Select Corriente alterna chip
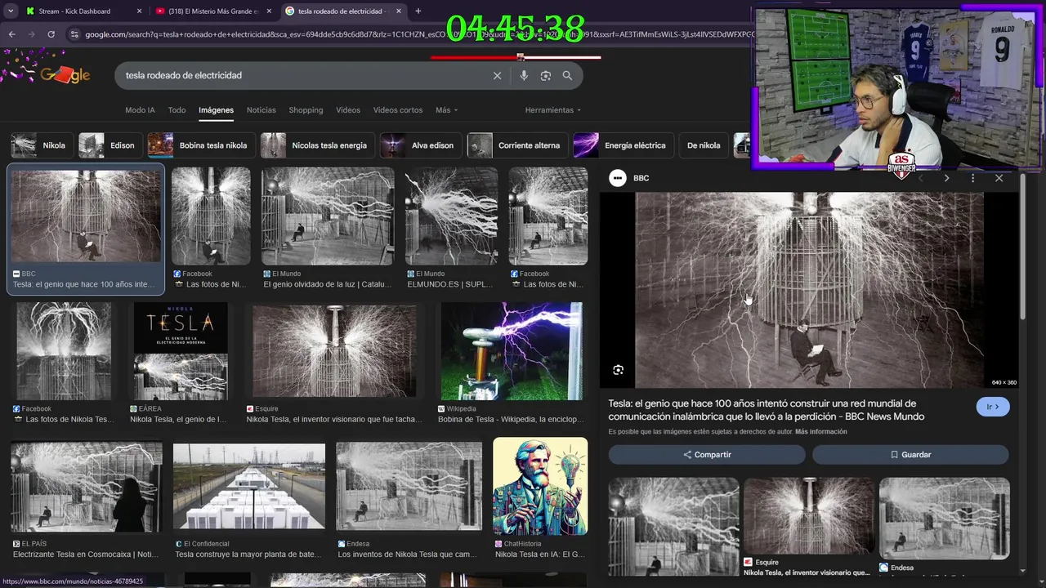This screenshot has height=588, width=1046. coord(516,145)
